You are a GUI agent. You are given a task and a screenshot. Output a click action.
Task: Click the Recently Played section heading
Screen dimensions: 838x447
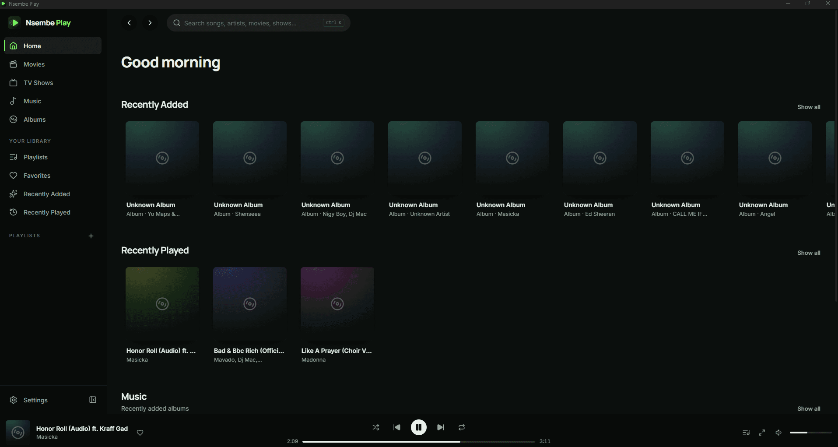pyautogui.click(x=155, y=250)
